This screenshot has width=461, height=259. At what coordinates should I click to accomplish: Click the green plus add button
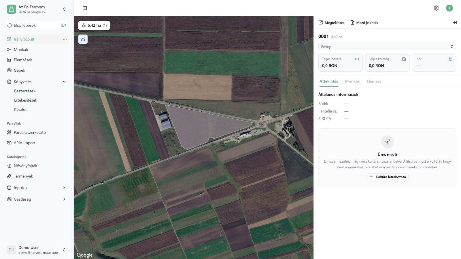(x=449, y=8)
